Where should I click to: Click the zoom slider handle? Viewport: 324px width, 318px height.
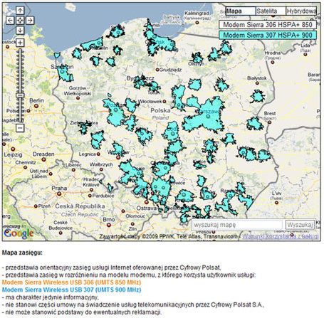20,95
